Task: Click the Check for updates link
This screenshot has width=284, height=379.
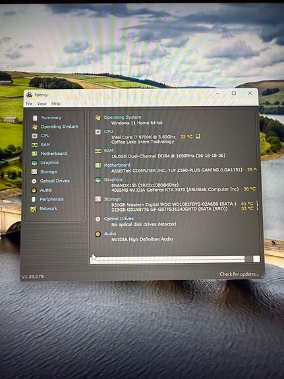Action: pos(239,274)
